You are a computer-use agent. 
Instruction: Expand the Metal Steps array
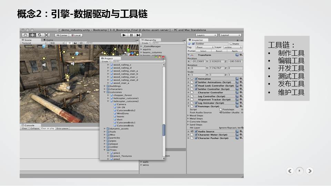188,118
